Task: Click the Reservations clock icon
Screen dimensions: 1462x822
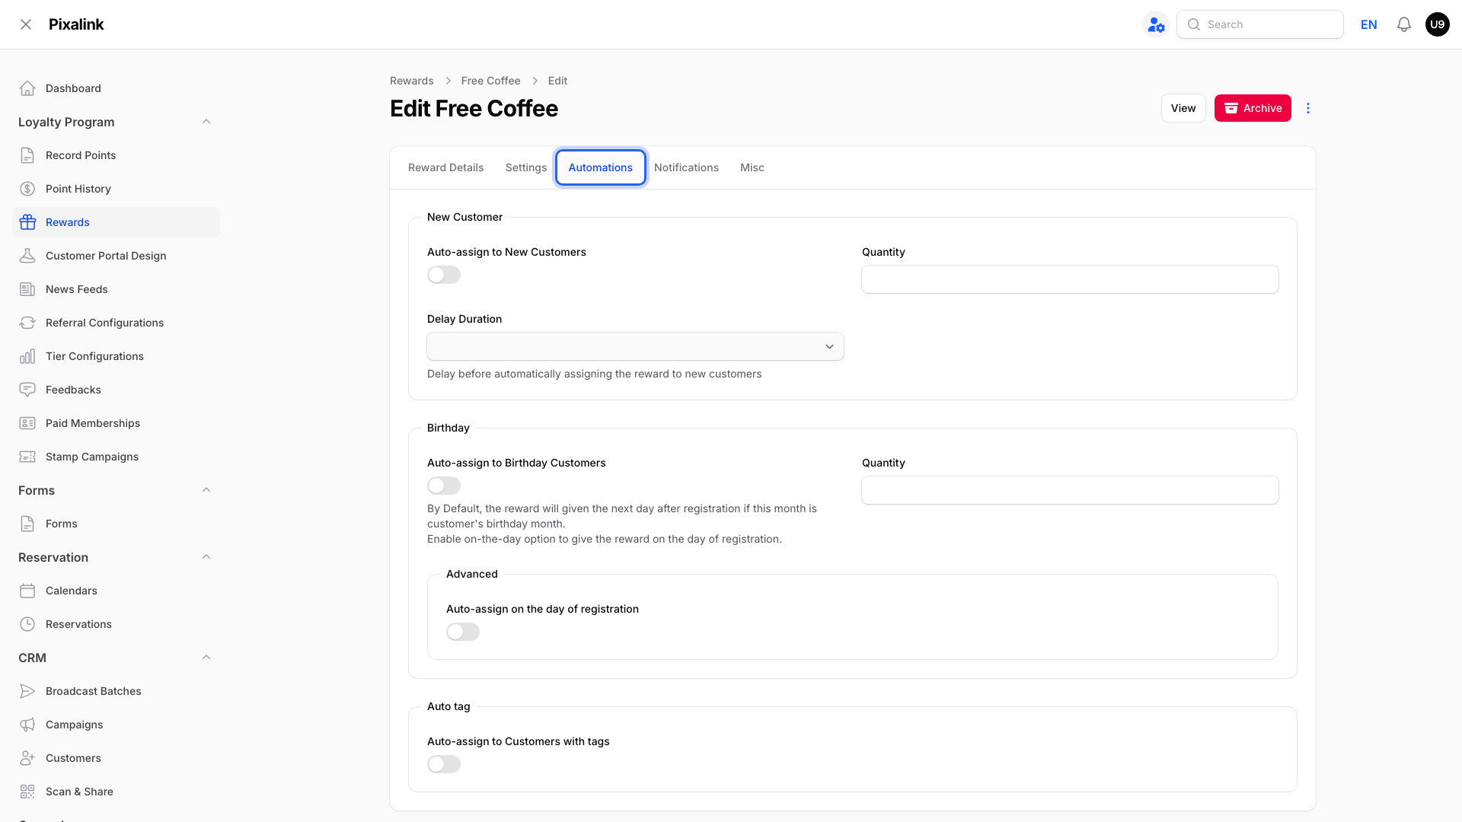Action: point(27,624)
